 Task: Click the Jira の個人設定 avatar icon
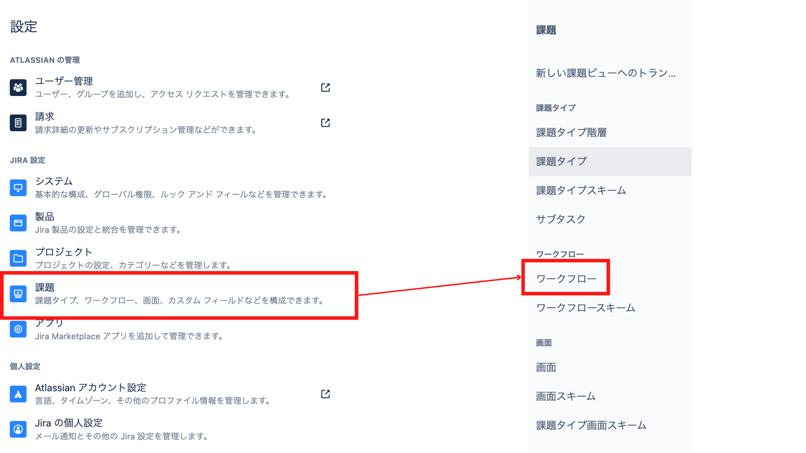18,429
